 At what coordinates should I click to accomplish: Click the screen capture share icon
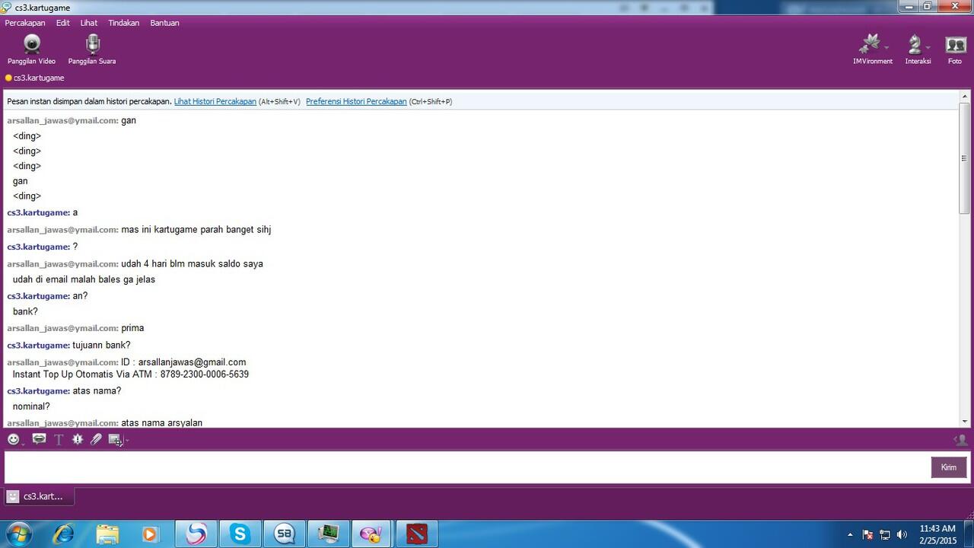(115, 439)
